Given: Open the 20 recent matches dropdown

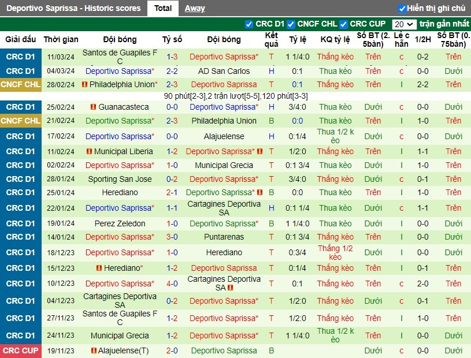Looking at the screenshot, I should [x=404, y=24].
